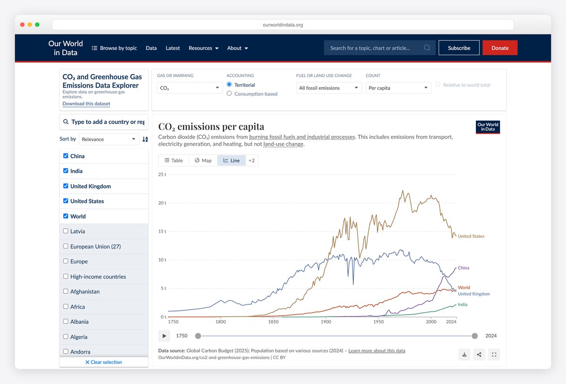Click burning fossil fuels and industrial processes link
Image resolution: width=566 pixels, height=384 pixels.
(302, 137)
